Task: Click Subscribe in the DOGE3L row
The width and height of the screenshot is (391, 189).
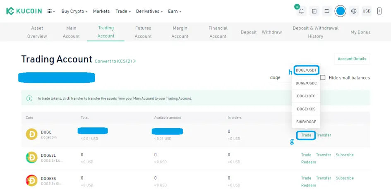Action: click(345, 155)
